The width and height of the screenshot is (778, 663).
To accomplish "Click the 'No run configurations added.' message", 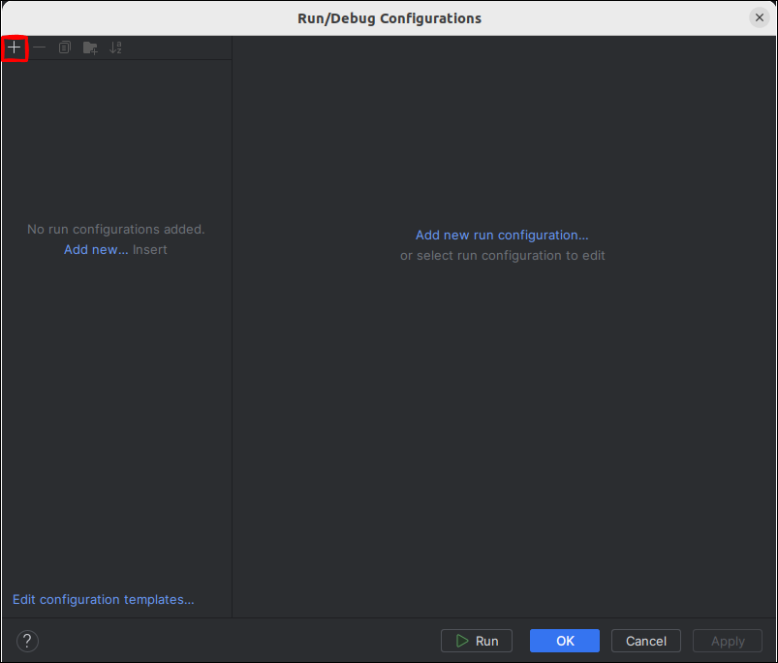I will (x=116, y=230).
